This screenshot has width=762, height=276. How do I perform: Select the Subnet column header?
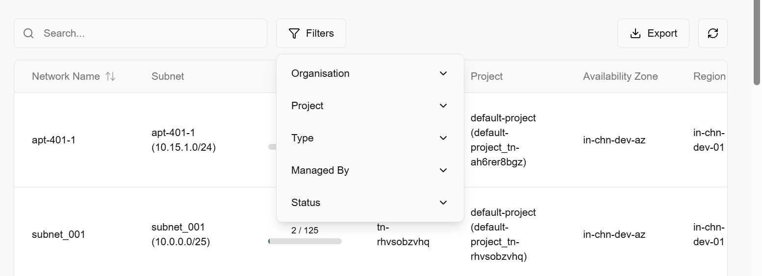(168, 76)
